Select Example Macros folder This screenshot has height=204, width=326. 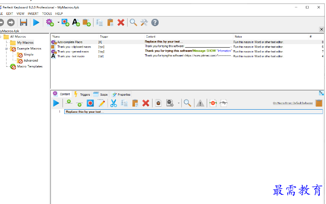29,48
